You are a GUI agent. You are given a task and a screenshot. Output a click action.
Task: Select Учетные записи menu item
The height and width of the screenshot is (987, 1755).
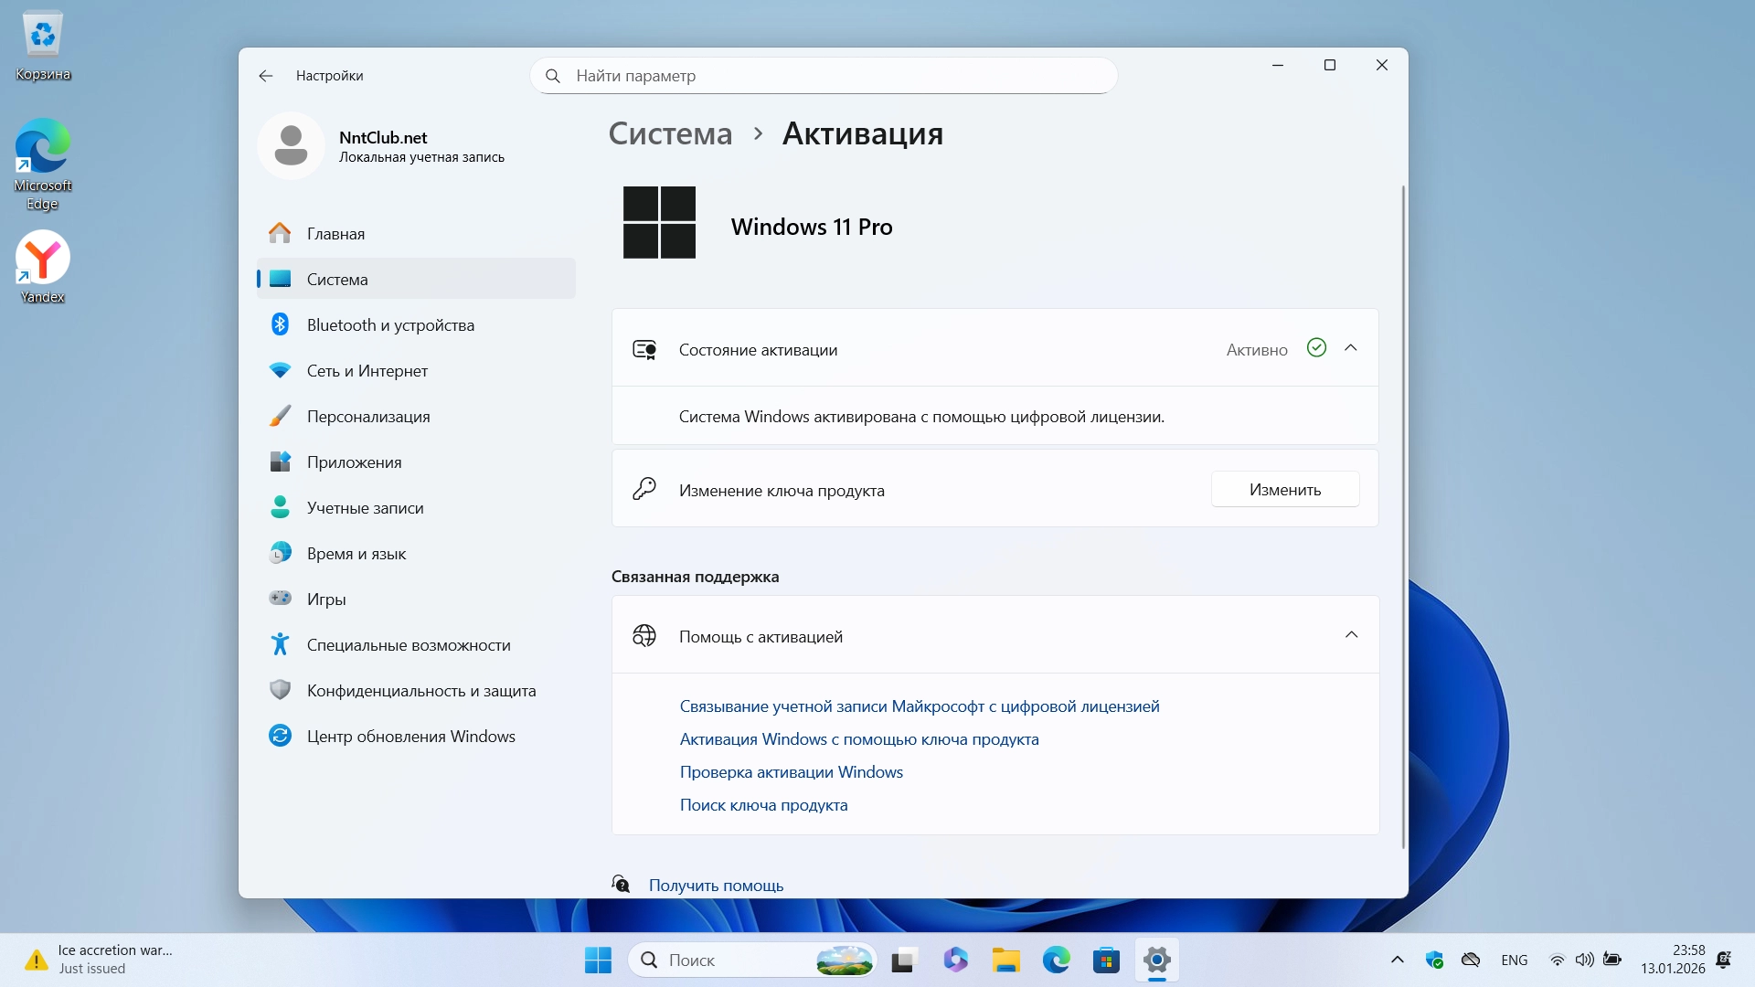pyautogui.click(x=365, y=508)
